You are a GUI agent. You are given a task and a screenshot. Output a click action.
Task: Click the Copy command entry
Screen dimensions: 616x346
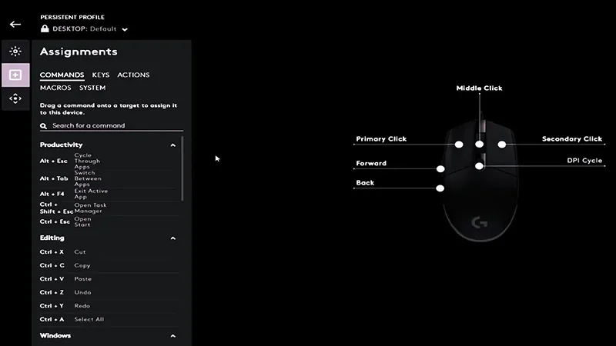82,265
